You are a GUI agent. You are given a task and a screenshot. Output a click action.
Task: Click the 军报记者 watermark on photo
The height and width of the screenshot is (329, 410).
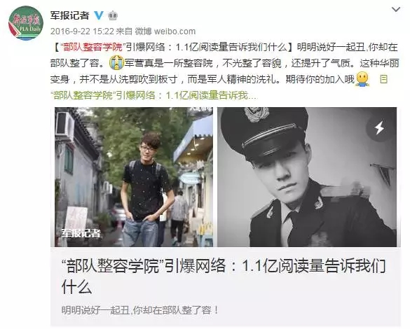click(81, 233)
